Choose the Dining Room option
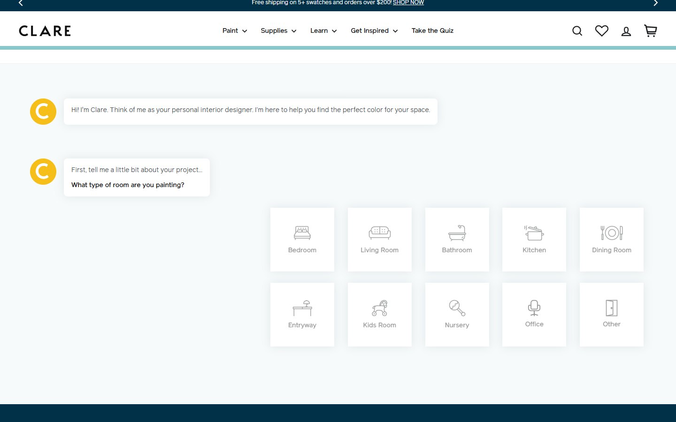Image resolution: width=676 pixels, height=422 pixels. pyautogui.click(x=612, y=240)
